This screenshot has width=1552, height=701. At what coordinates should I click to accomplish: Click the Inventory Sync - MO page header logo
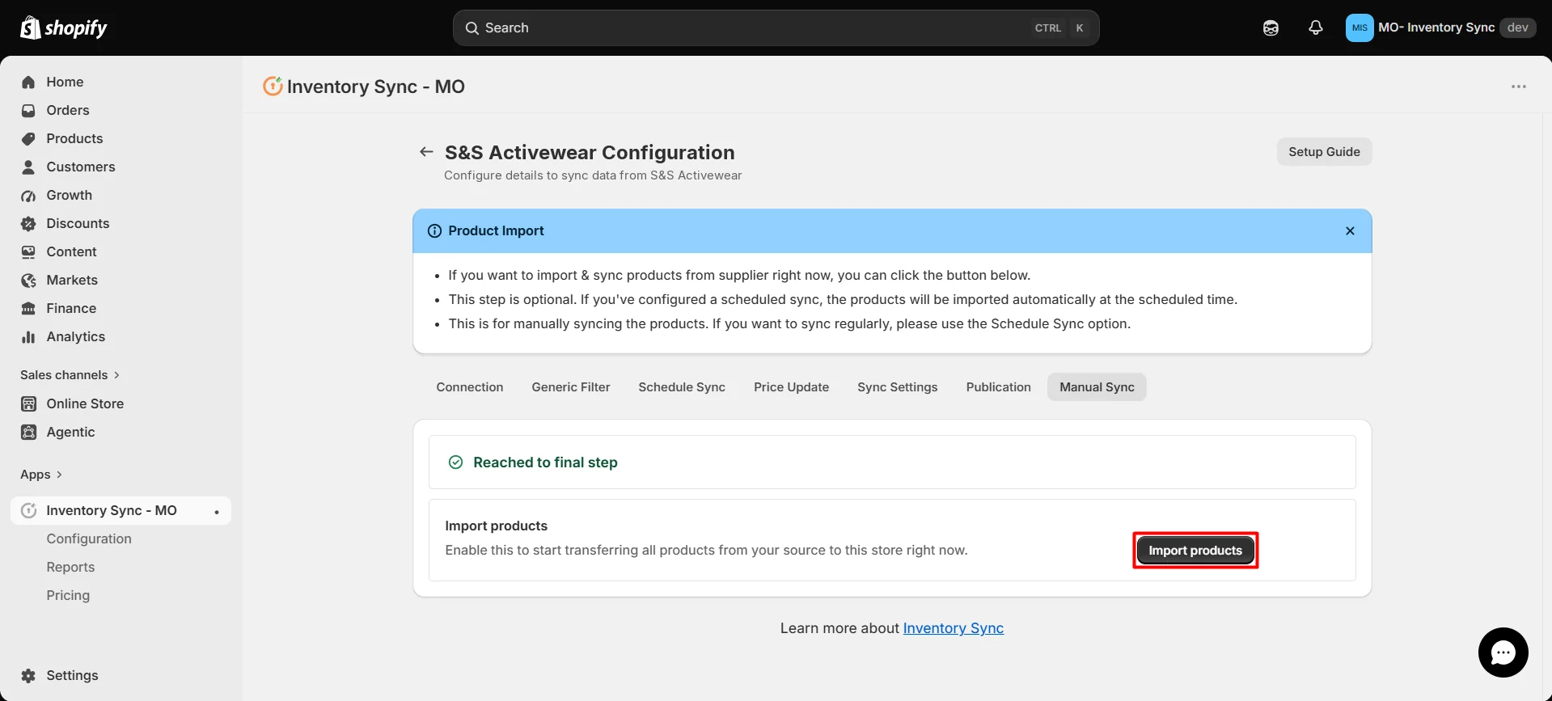point(273,86)
